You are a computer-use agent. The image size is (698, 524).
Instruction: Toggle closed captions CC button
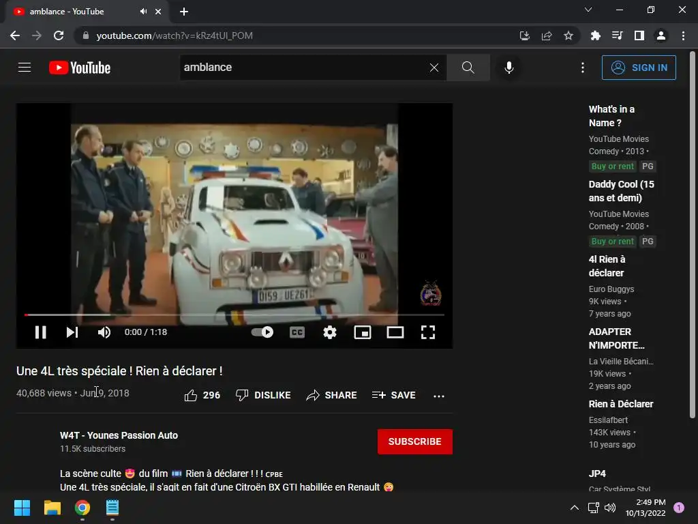tap(297, 332)
